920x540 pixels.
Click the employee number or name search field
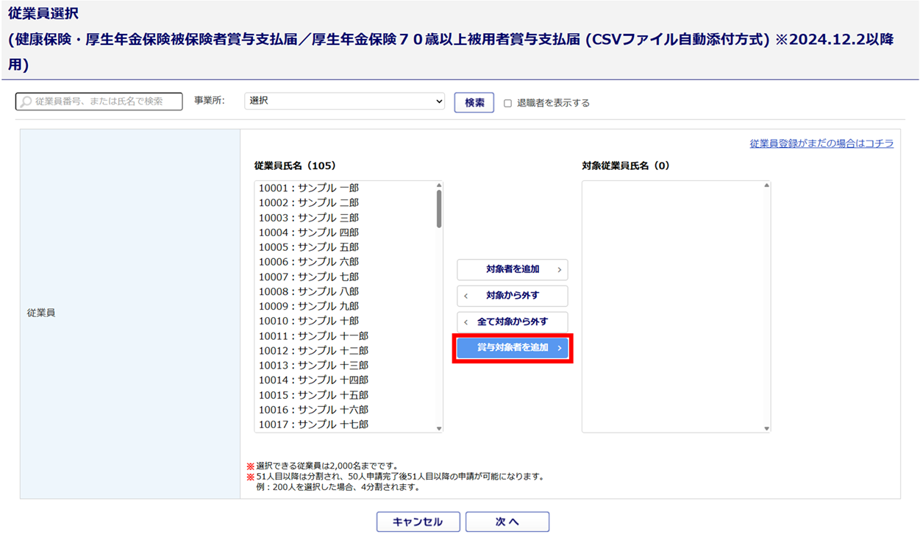pos(99,102)
